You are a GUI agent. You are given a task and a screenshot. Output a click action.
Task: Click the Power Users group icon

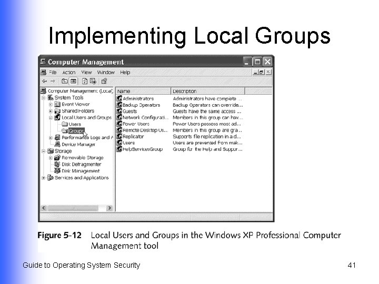point(119,124)
